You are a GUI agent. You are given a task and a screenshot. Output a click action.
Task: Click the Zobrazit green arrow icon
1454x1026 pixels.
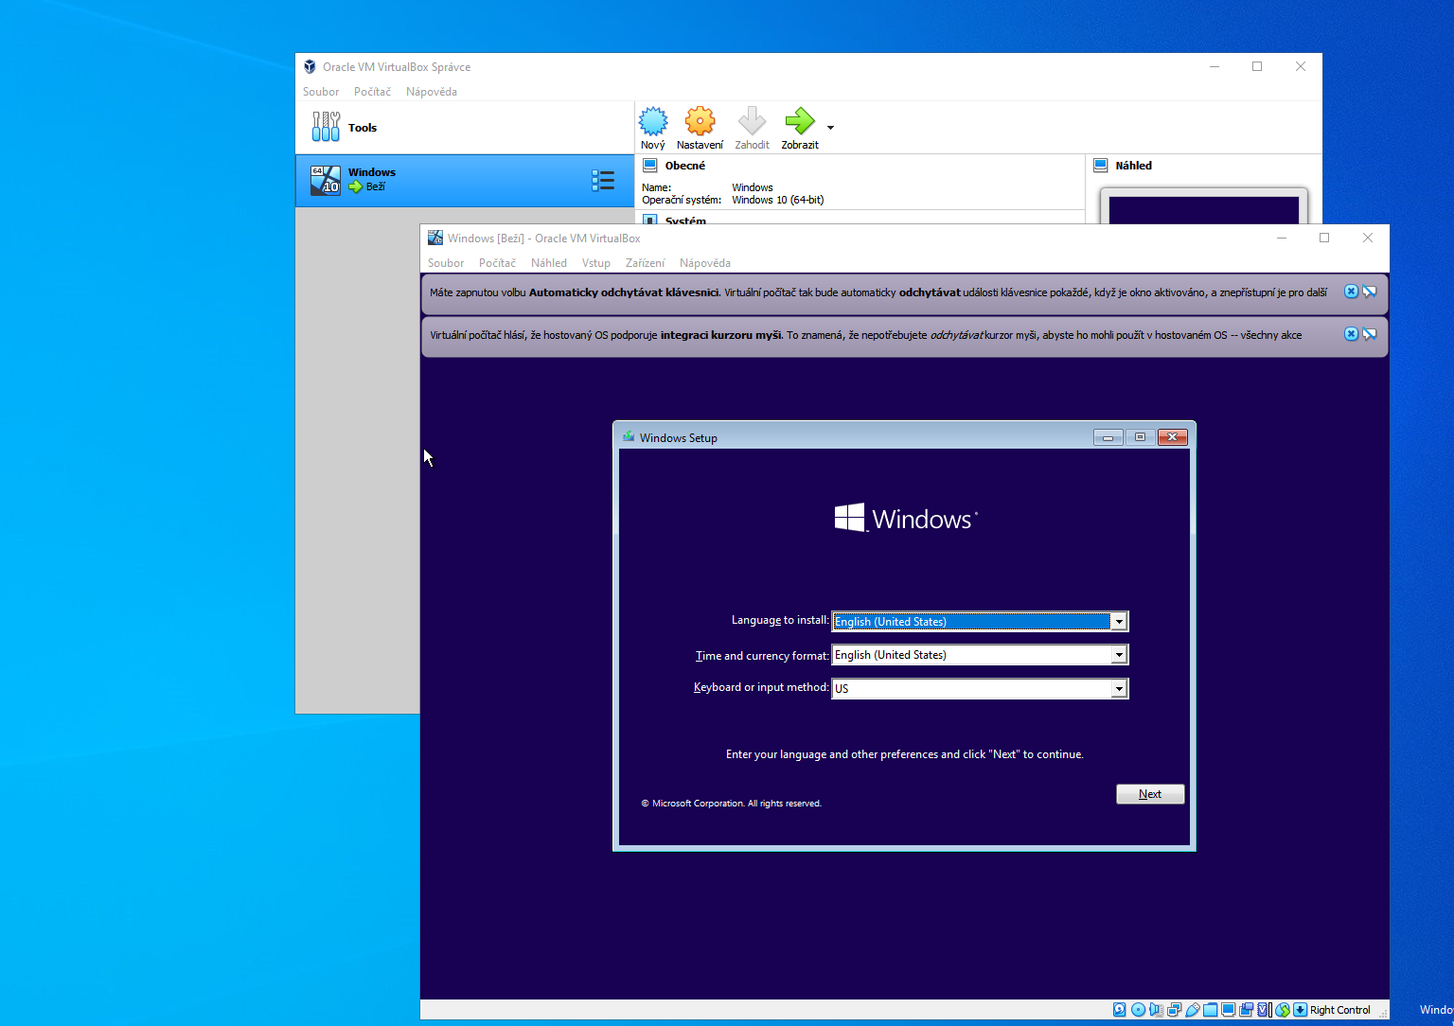(x=800, y=121)
